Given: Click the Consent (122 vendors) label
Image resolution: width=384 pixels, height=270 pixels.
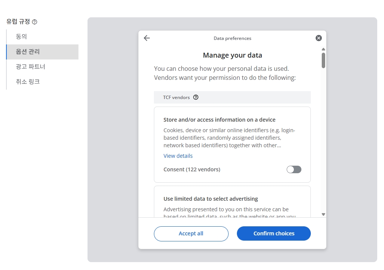Looking at the screenshot, I should 192,169.
